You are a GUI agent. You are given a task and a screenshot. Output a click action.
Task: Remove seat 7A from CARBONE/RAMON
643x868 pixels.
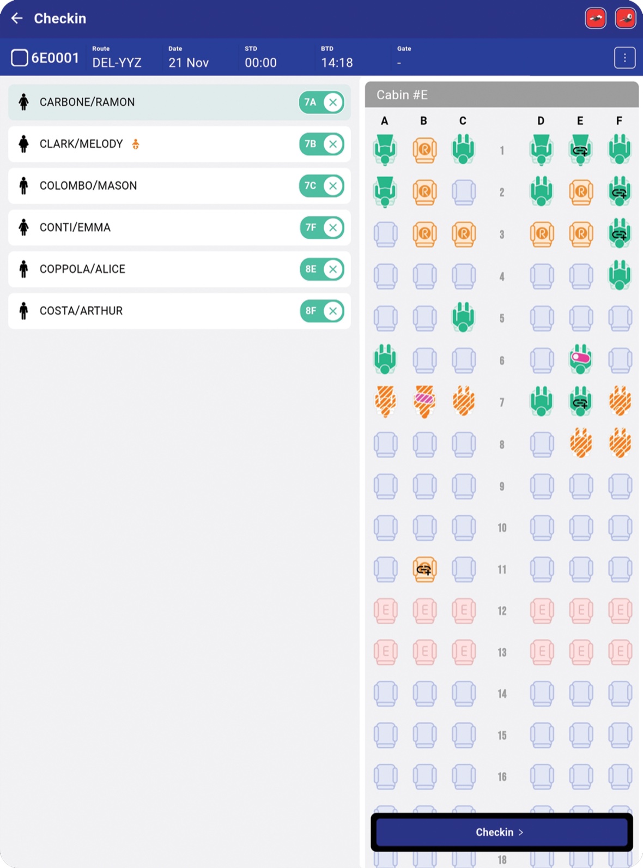(x=333, y=103)
